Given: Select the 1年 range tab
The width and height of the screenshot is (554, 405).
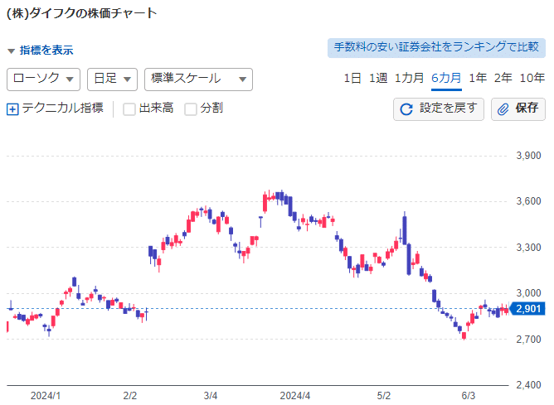Looking at the screenshot, I should click(478, 79).
